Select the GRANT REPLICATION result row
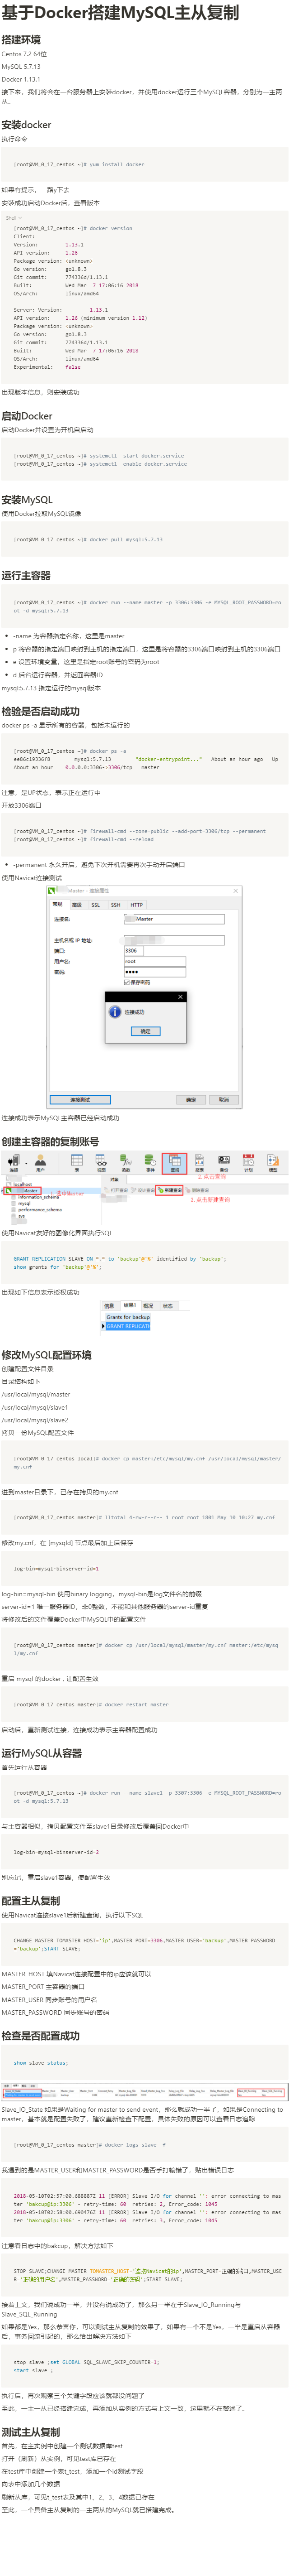This screenshot has height=2576, width=289. click(x=129, y=1326)
